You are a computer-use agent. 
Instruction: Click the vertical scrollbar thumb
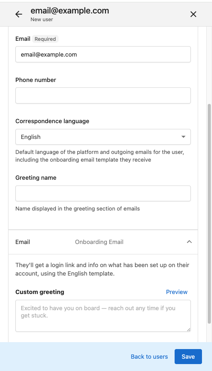pos(209,214)
